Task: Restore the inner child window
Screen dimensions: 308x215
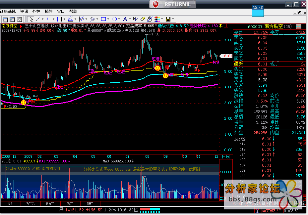Action: [x=300, y=13]
